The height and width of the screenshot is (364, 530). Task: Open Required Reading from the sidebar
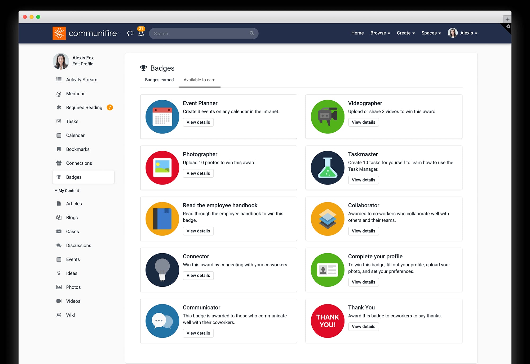(x=84, y=107)
